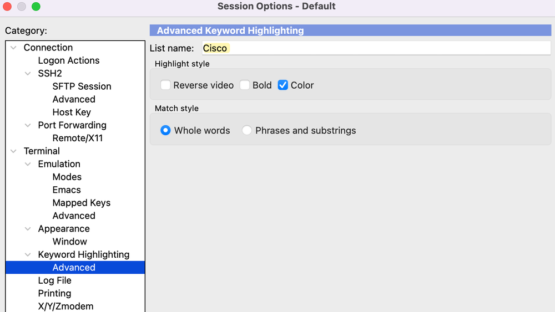The height and width of the screenshot is (312, 555).
Task: Open Remote/X11 settings
Action: click(x=78, y=138)
